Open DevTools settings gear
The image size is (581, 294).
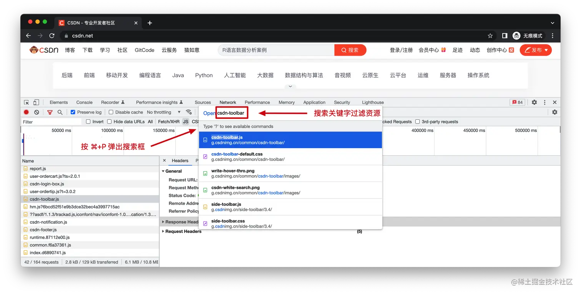[x=534, y=102]
